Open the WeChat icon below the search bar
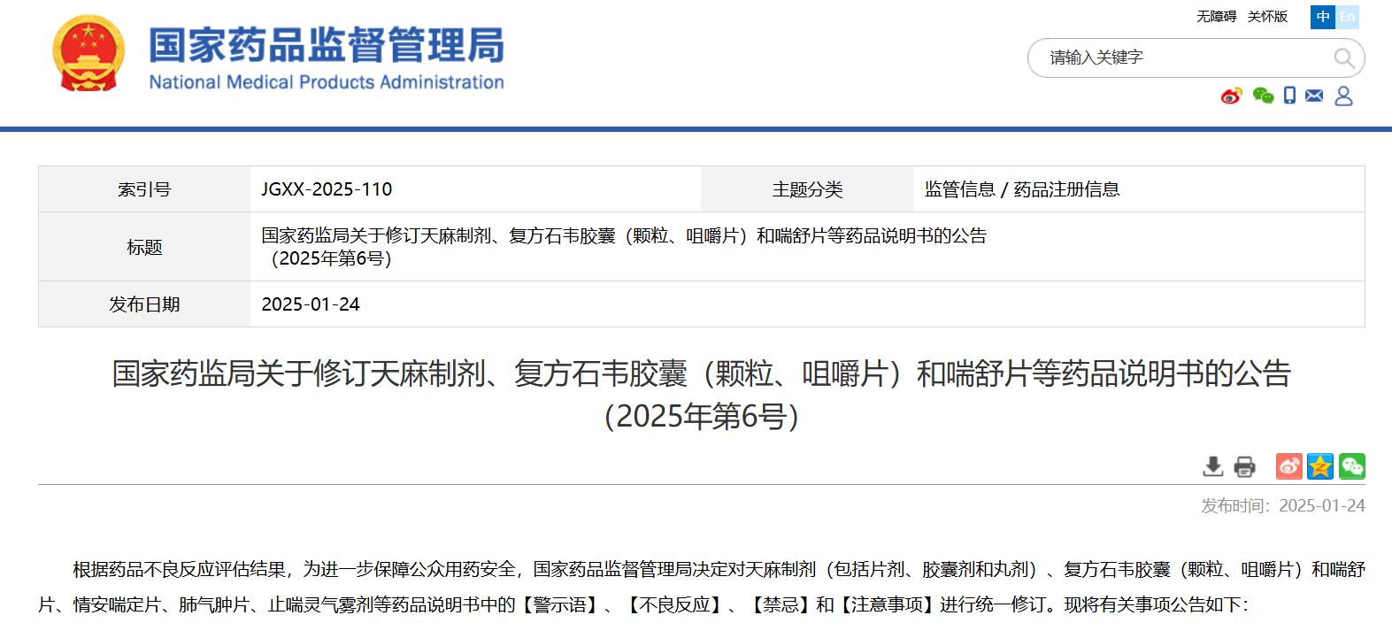The height and width of the screenshot is (623, 1392). tap(1263, 96)
